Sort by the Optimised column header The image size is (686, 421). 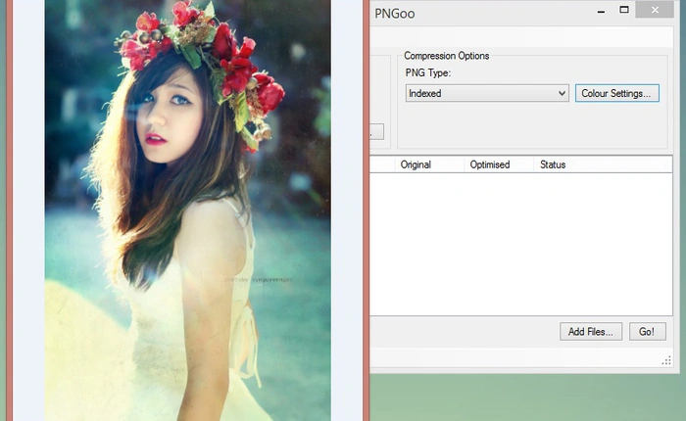(x=490, y=164)
